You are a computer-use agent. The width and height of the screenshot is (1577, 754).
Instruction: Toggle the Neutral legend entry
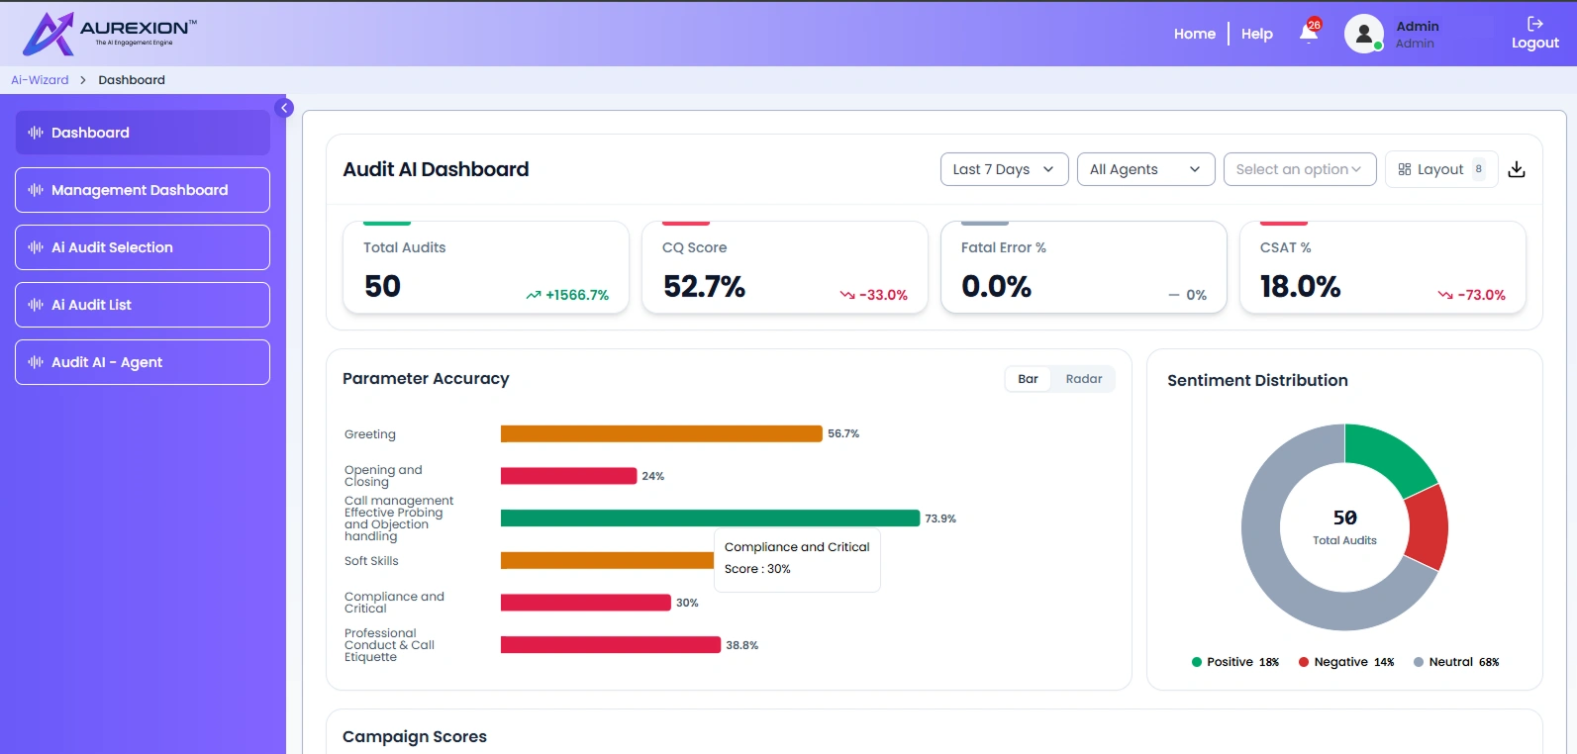pyautogui.click(x=1455, y=662)
